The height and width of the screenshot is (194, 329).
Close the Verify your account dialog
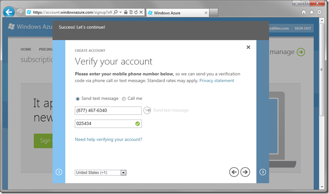tap(248, 47)
